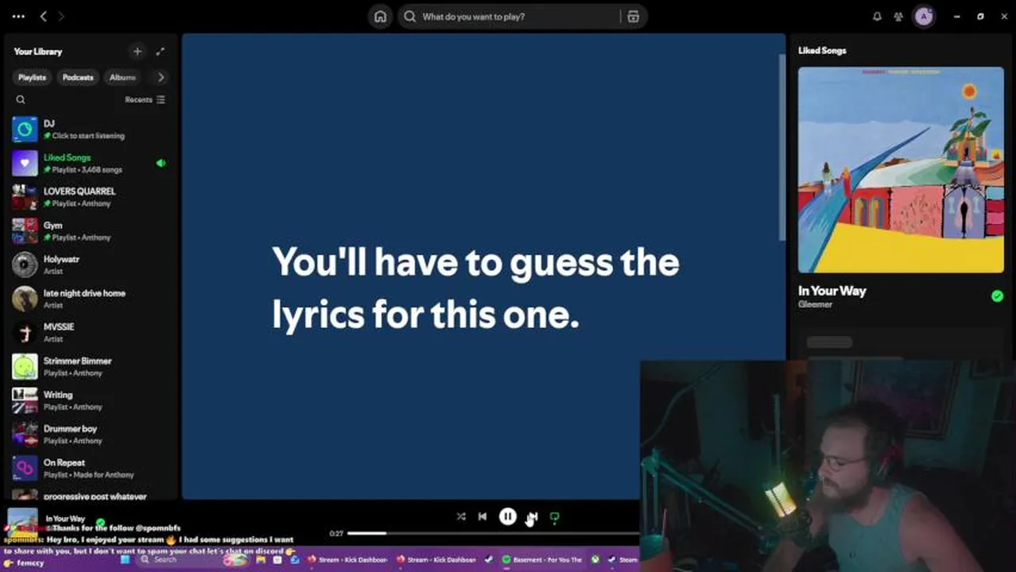Go back with the left arrow
Viewport: 1016px width, 572px height.
tap(43, 16)
